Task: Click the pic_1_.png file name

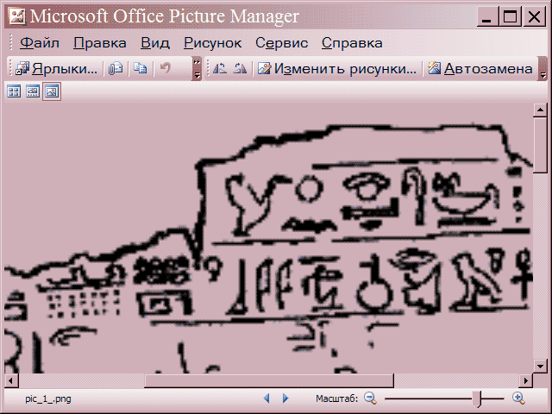Action: tap(48, 398)
